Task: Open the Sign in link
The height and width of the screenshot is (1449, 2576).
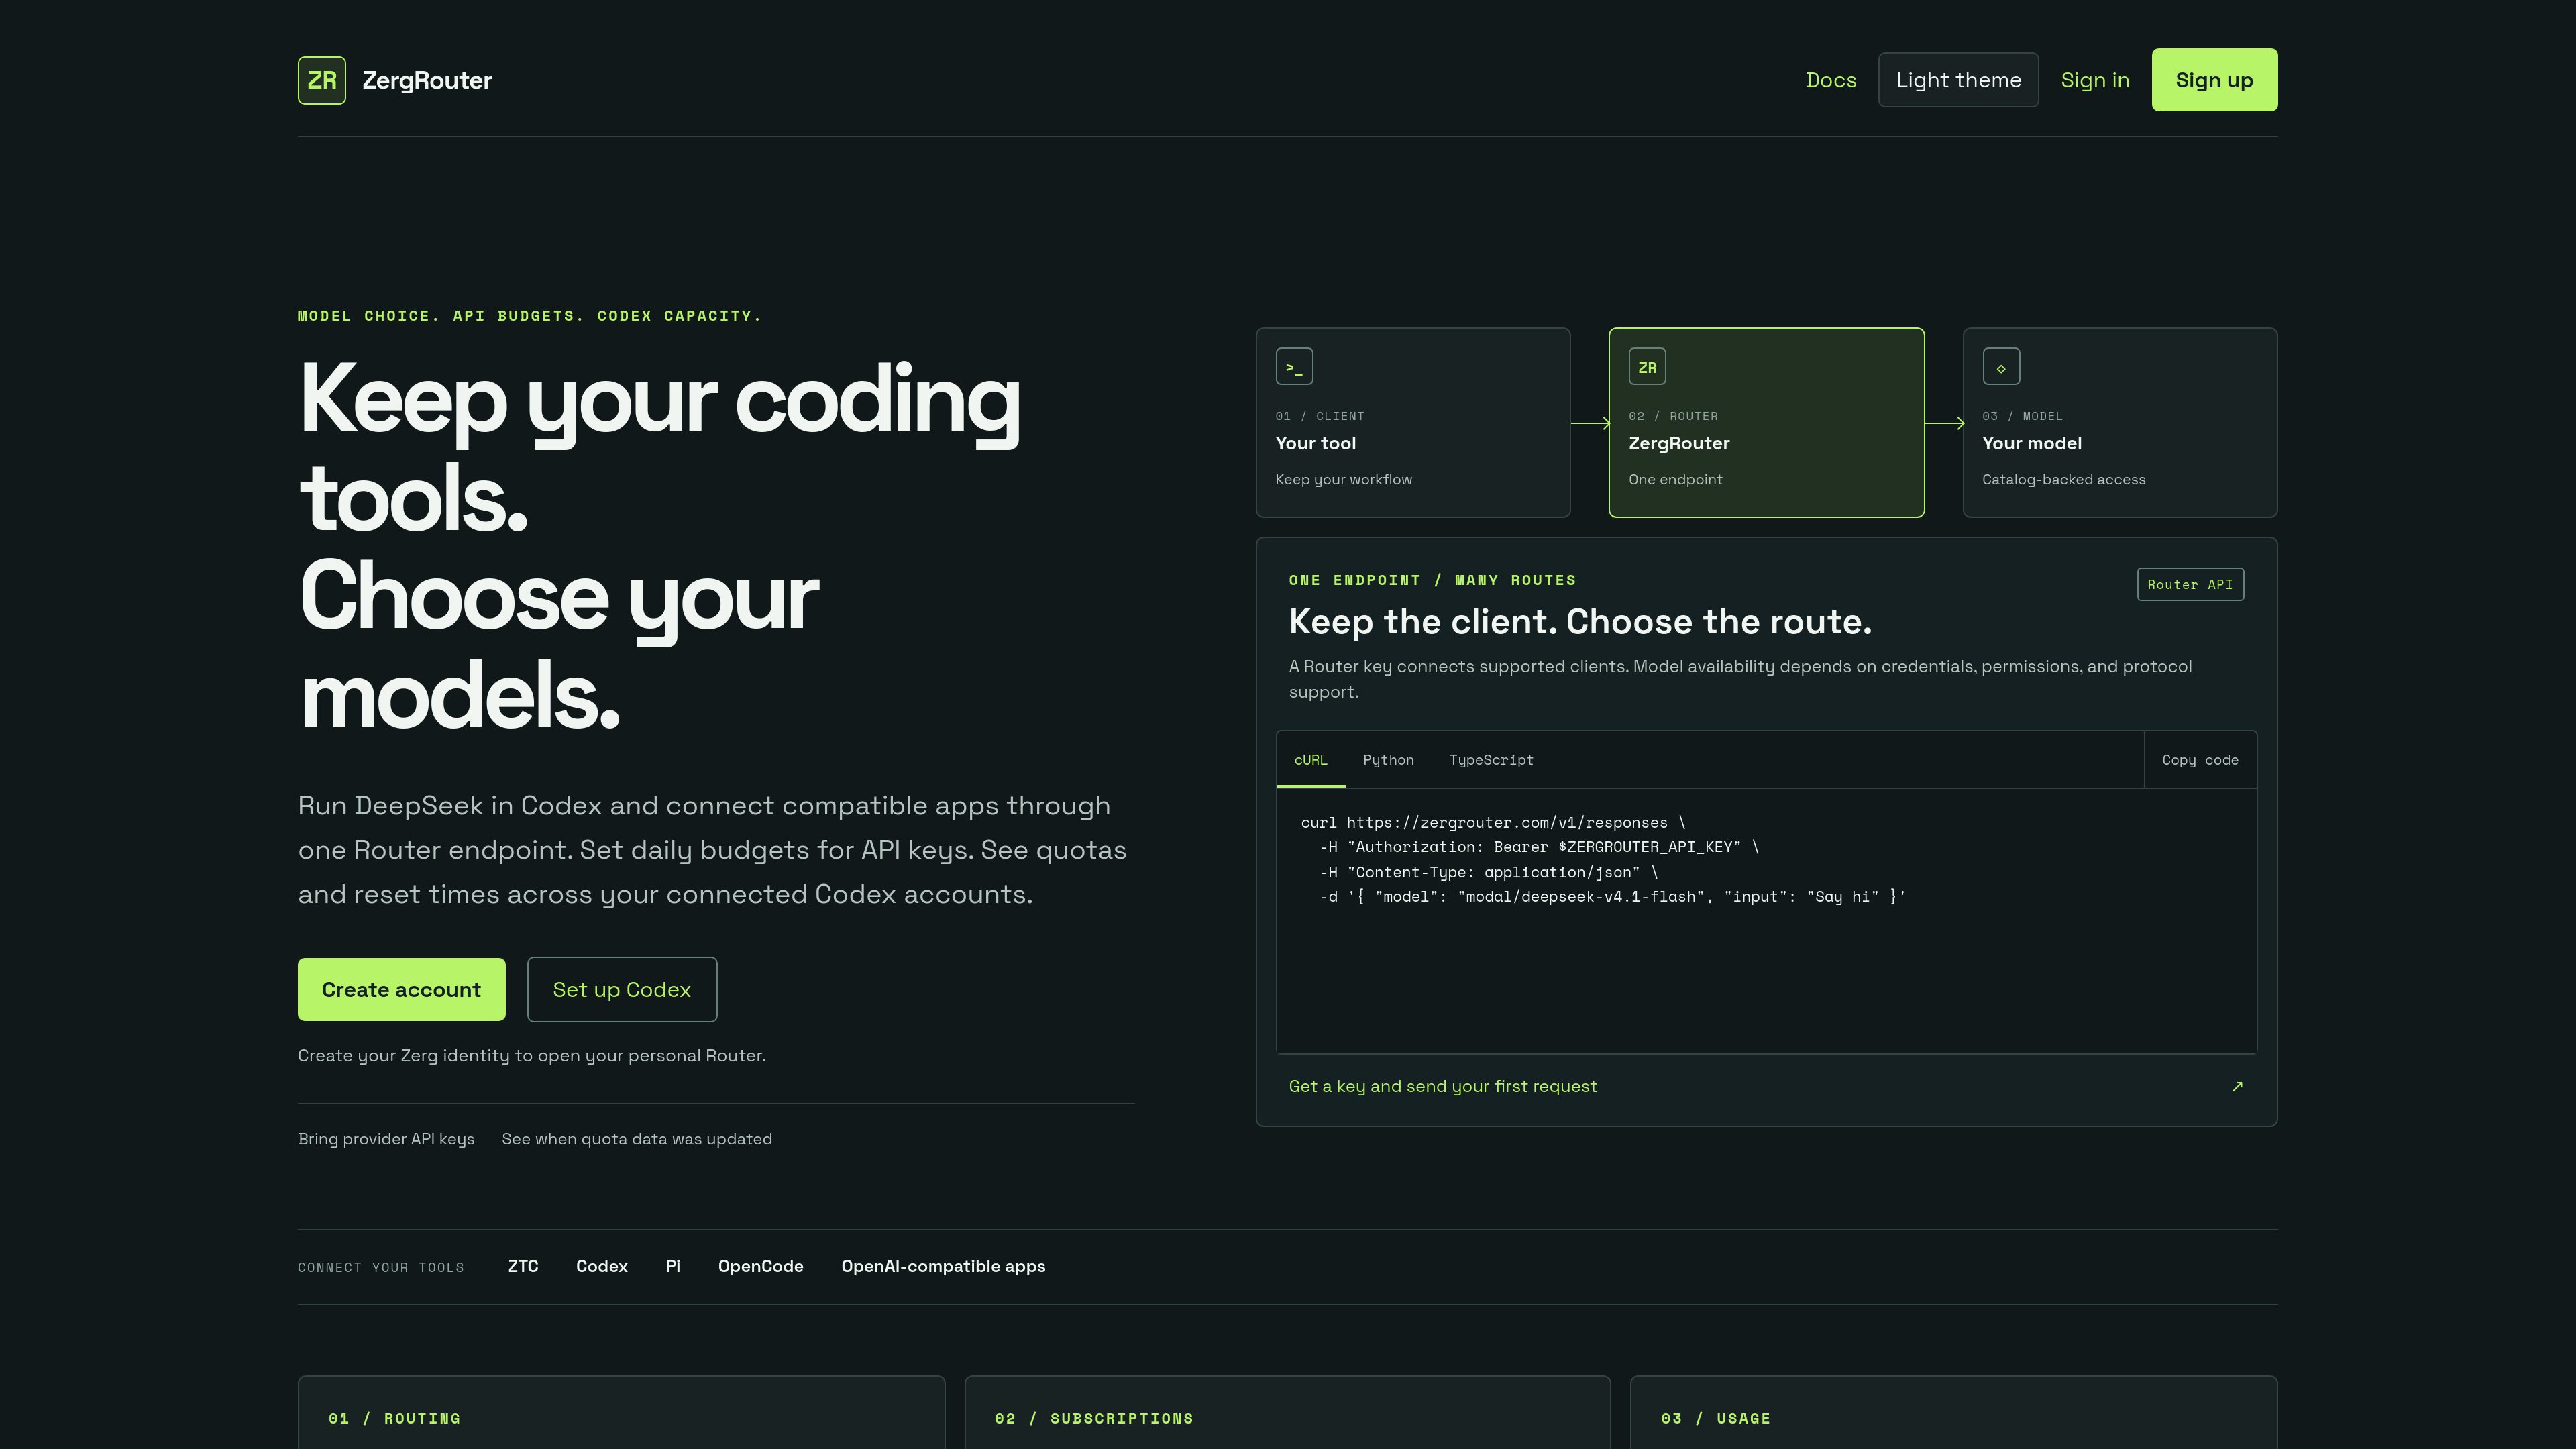Action: coord(2095,80)
